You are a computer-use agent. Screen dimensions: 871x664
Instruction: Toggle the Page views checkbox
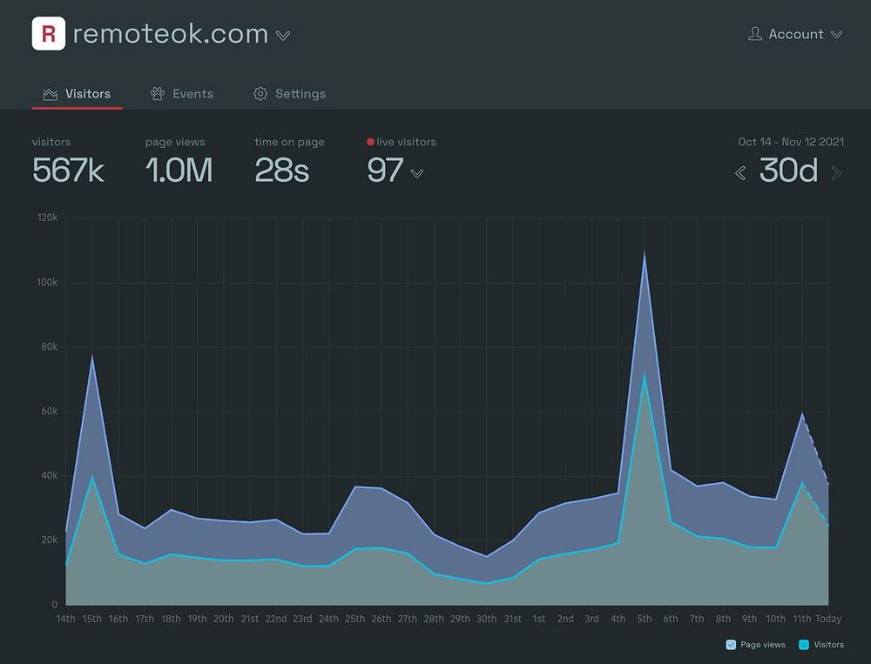point(731,645)
